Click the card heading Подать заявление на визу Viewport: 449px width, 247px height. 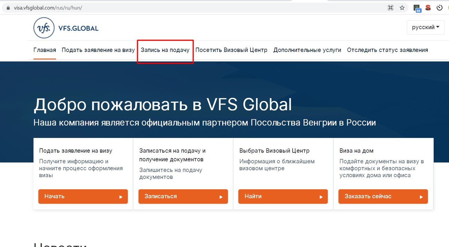(x=76, y=151)
